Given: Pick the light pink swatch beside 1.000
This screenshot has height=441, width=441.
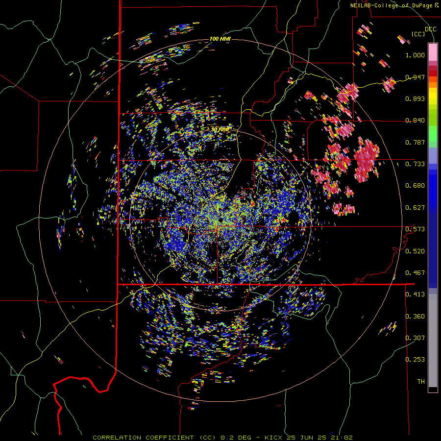Looking at the screenshot, I should pos(433,52).
